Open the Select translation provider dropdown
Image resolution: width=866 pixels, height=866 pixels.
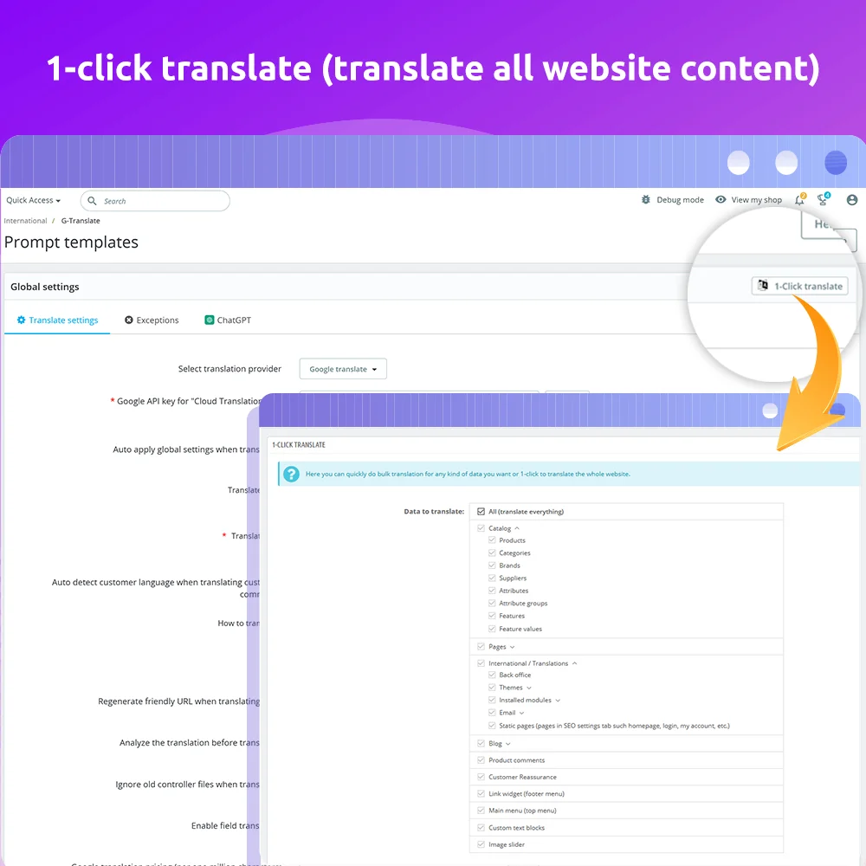pyautogui.click(x=343, y=368)
